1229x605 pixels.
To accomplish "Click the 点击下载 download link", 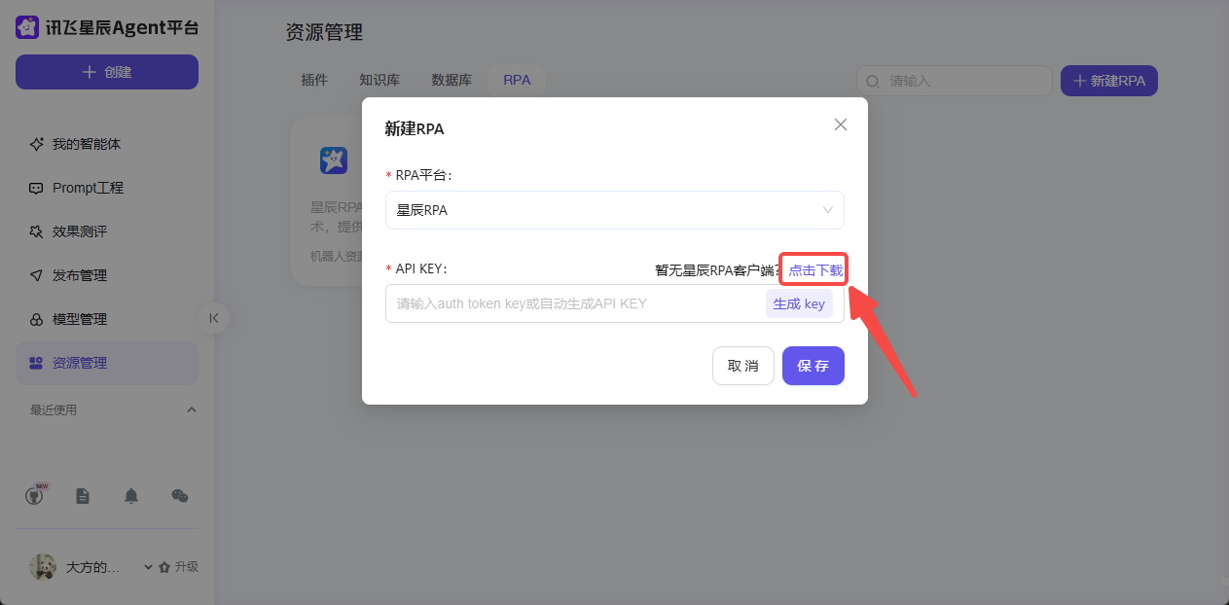I will pos(813,269).
